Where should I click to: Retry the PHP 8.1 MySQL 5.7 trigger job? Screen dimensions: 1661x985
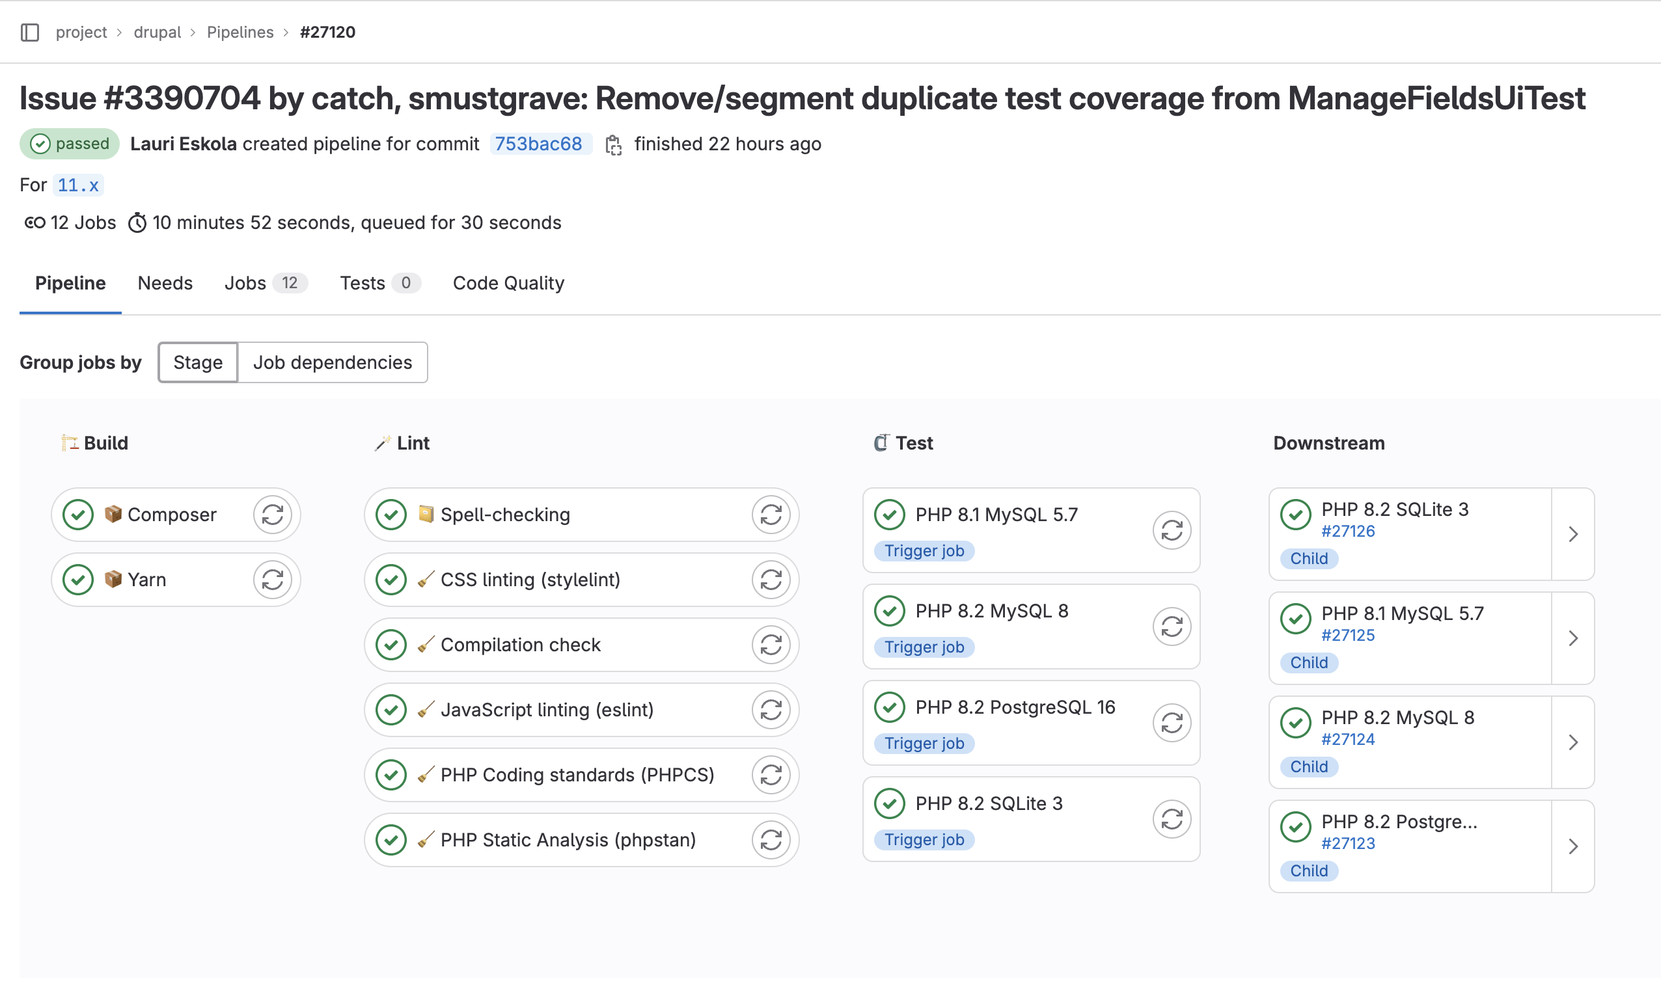tap(1172, 531)
